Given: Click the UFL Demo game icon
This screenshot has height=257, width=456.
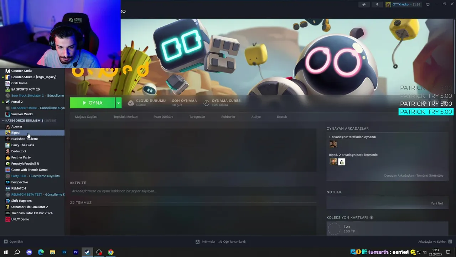Looking at the screenshot, I should pos(8,219).
